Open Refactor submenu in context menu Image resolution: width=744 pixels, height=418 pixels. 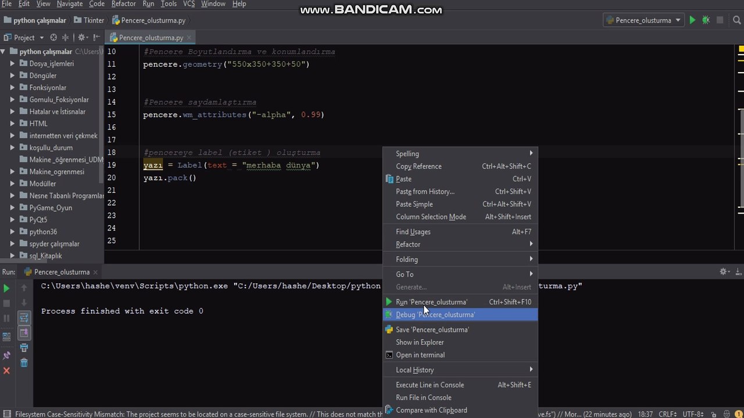(460, 244)
